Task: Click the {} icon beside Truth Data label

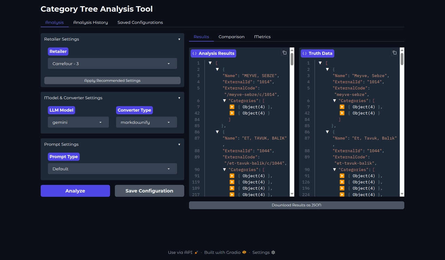Action: (x=304, y=53)
